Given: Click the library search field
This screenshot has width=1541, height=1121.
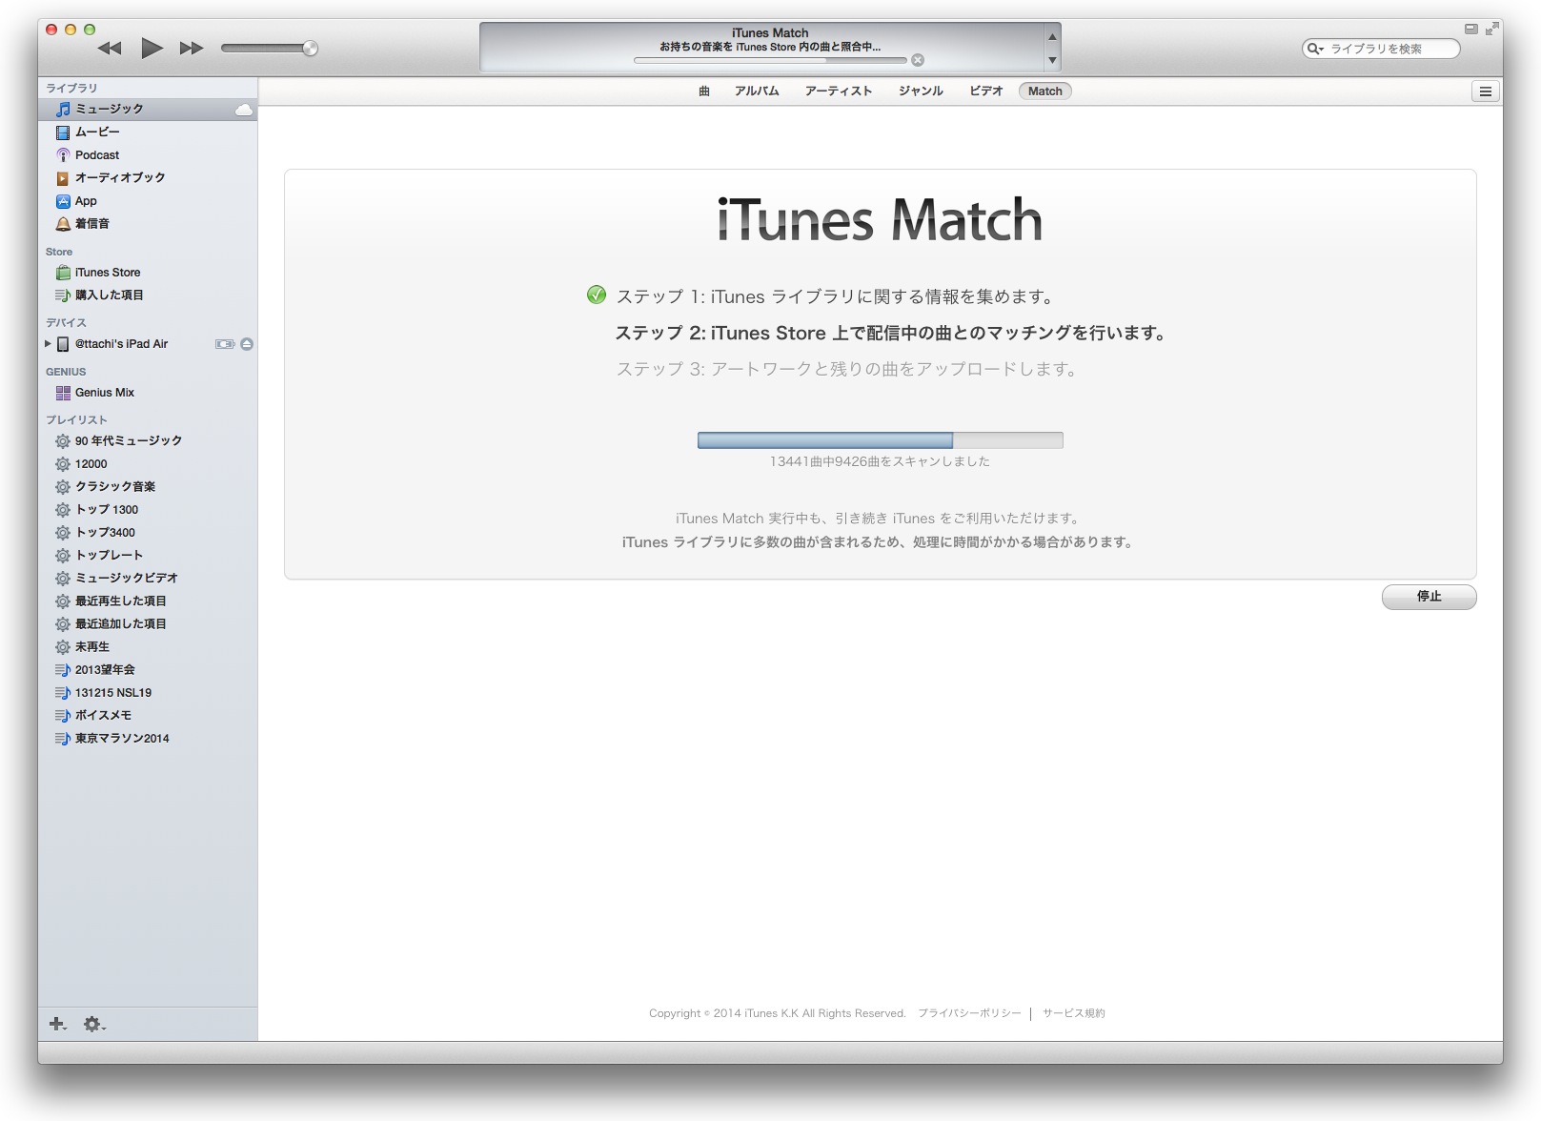Looking at the screenshot, I should [x=1381, y=49].
